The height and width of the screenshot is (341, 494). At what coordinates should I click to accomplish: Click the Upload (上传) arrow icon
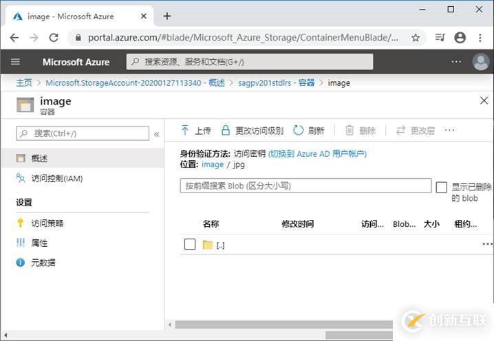(x=185, y=131)
